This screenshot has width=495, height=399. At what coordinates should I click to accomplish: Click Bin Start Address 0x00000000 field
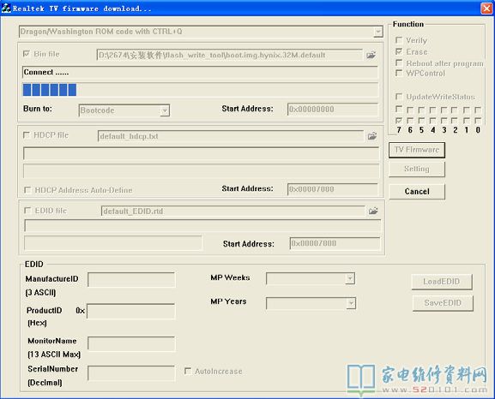332,110
